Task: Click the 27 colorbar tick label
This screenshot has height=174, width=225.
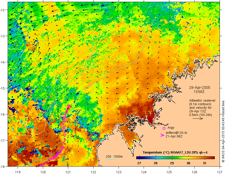Action: click(x=139, y=163)
